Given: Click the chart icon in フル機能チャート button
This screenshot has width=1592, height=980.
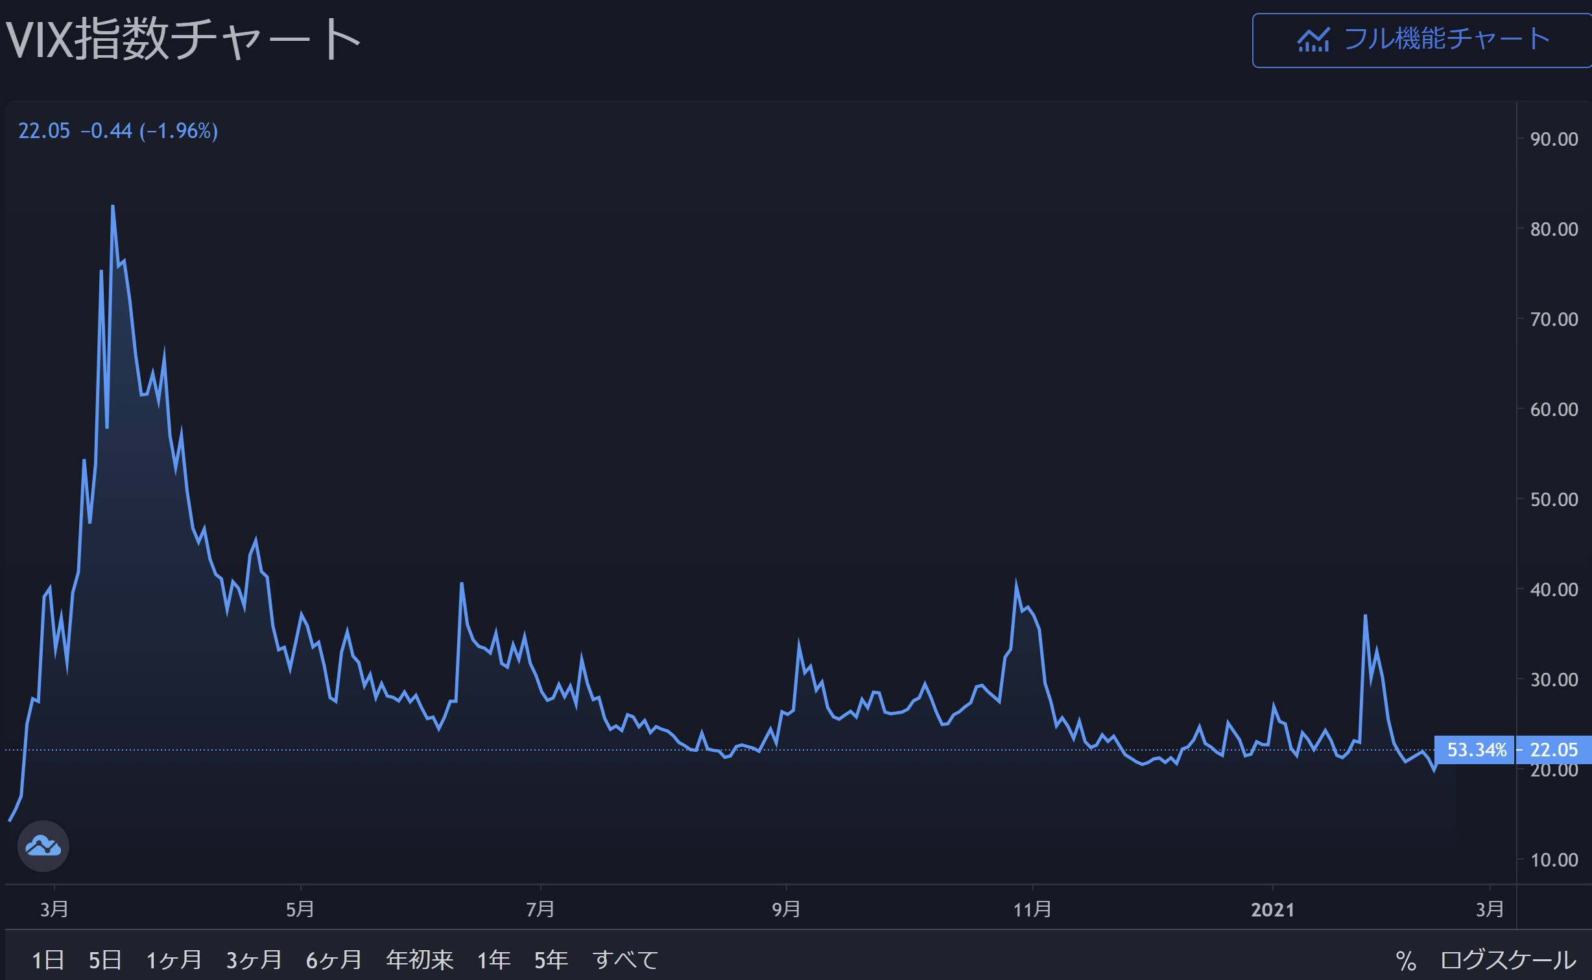Looking at the screenshot, I should tap(1313, 40).
